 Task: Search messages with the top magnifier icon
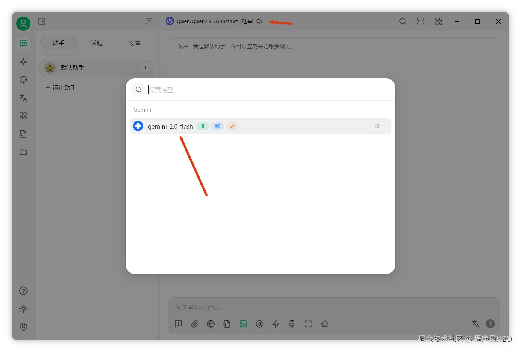coord(403,21)
